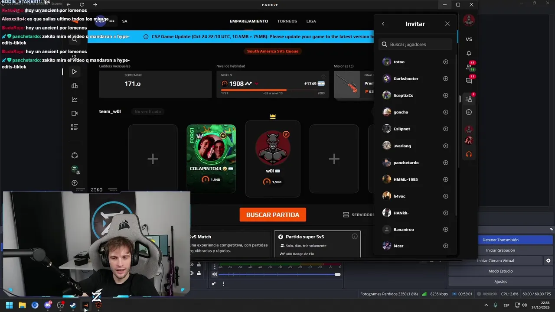This screenshot has height=312, width=555.
Task: Open the orange headset support icon
Action: point(469,154)
